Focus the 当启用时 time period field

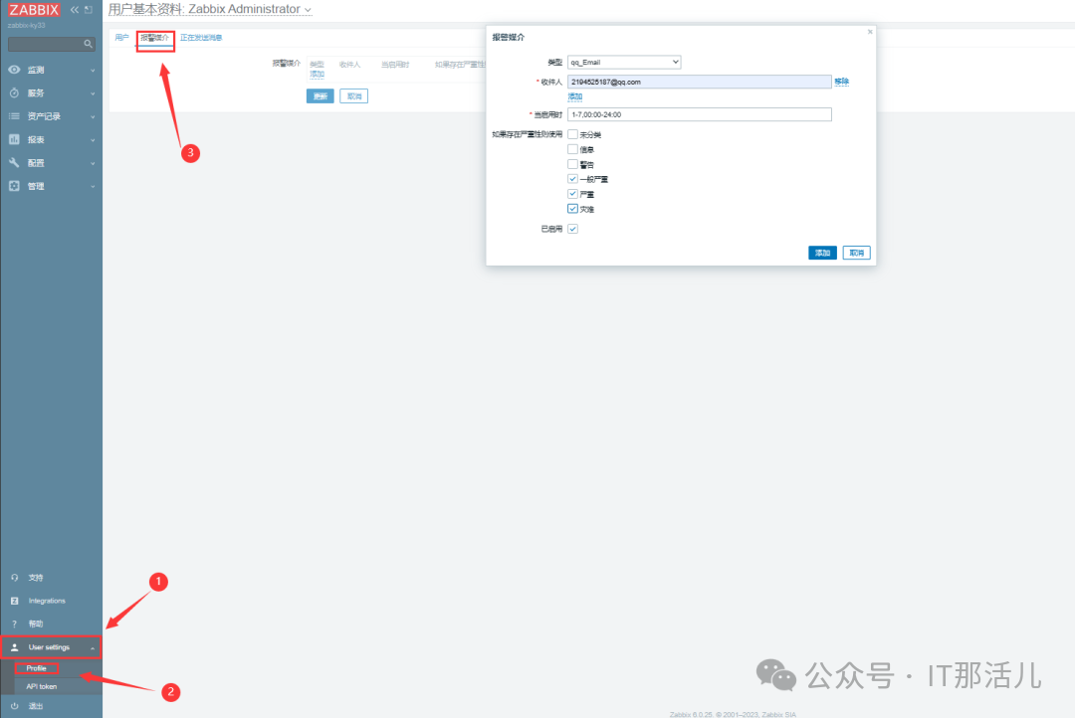(700, 114)
